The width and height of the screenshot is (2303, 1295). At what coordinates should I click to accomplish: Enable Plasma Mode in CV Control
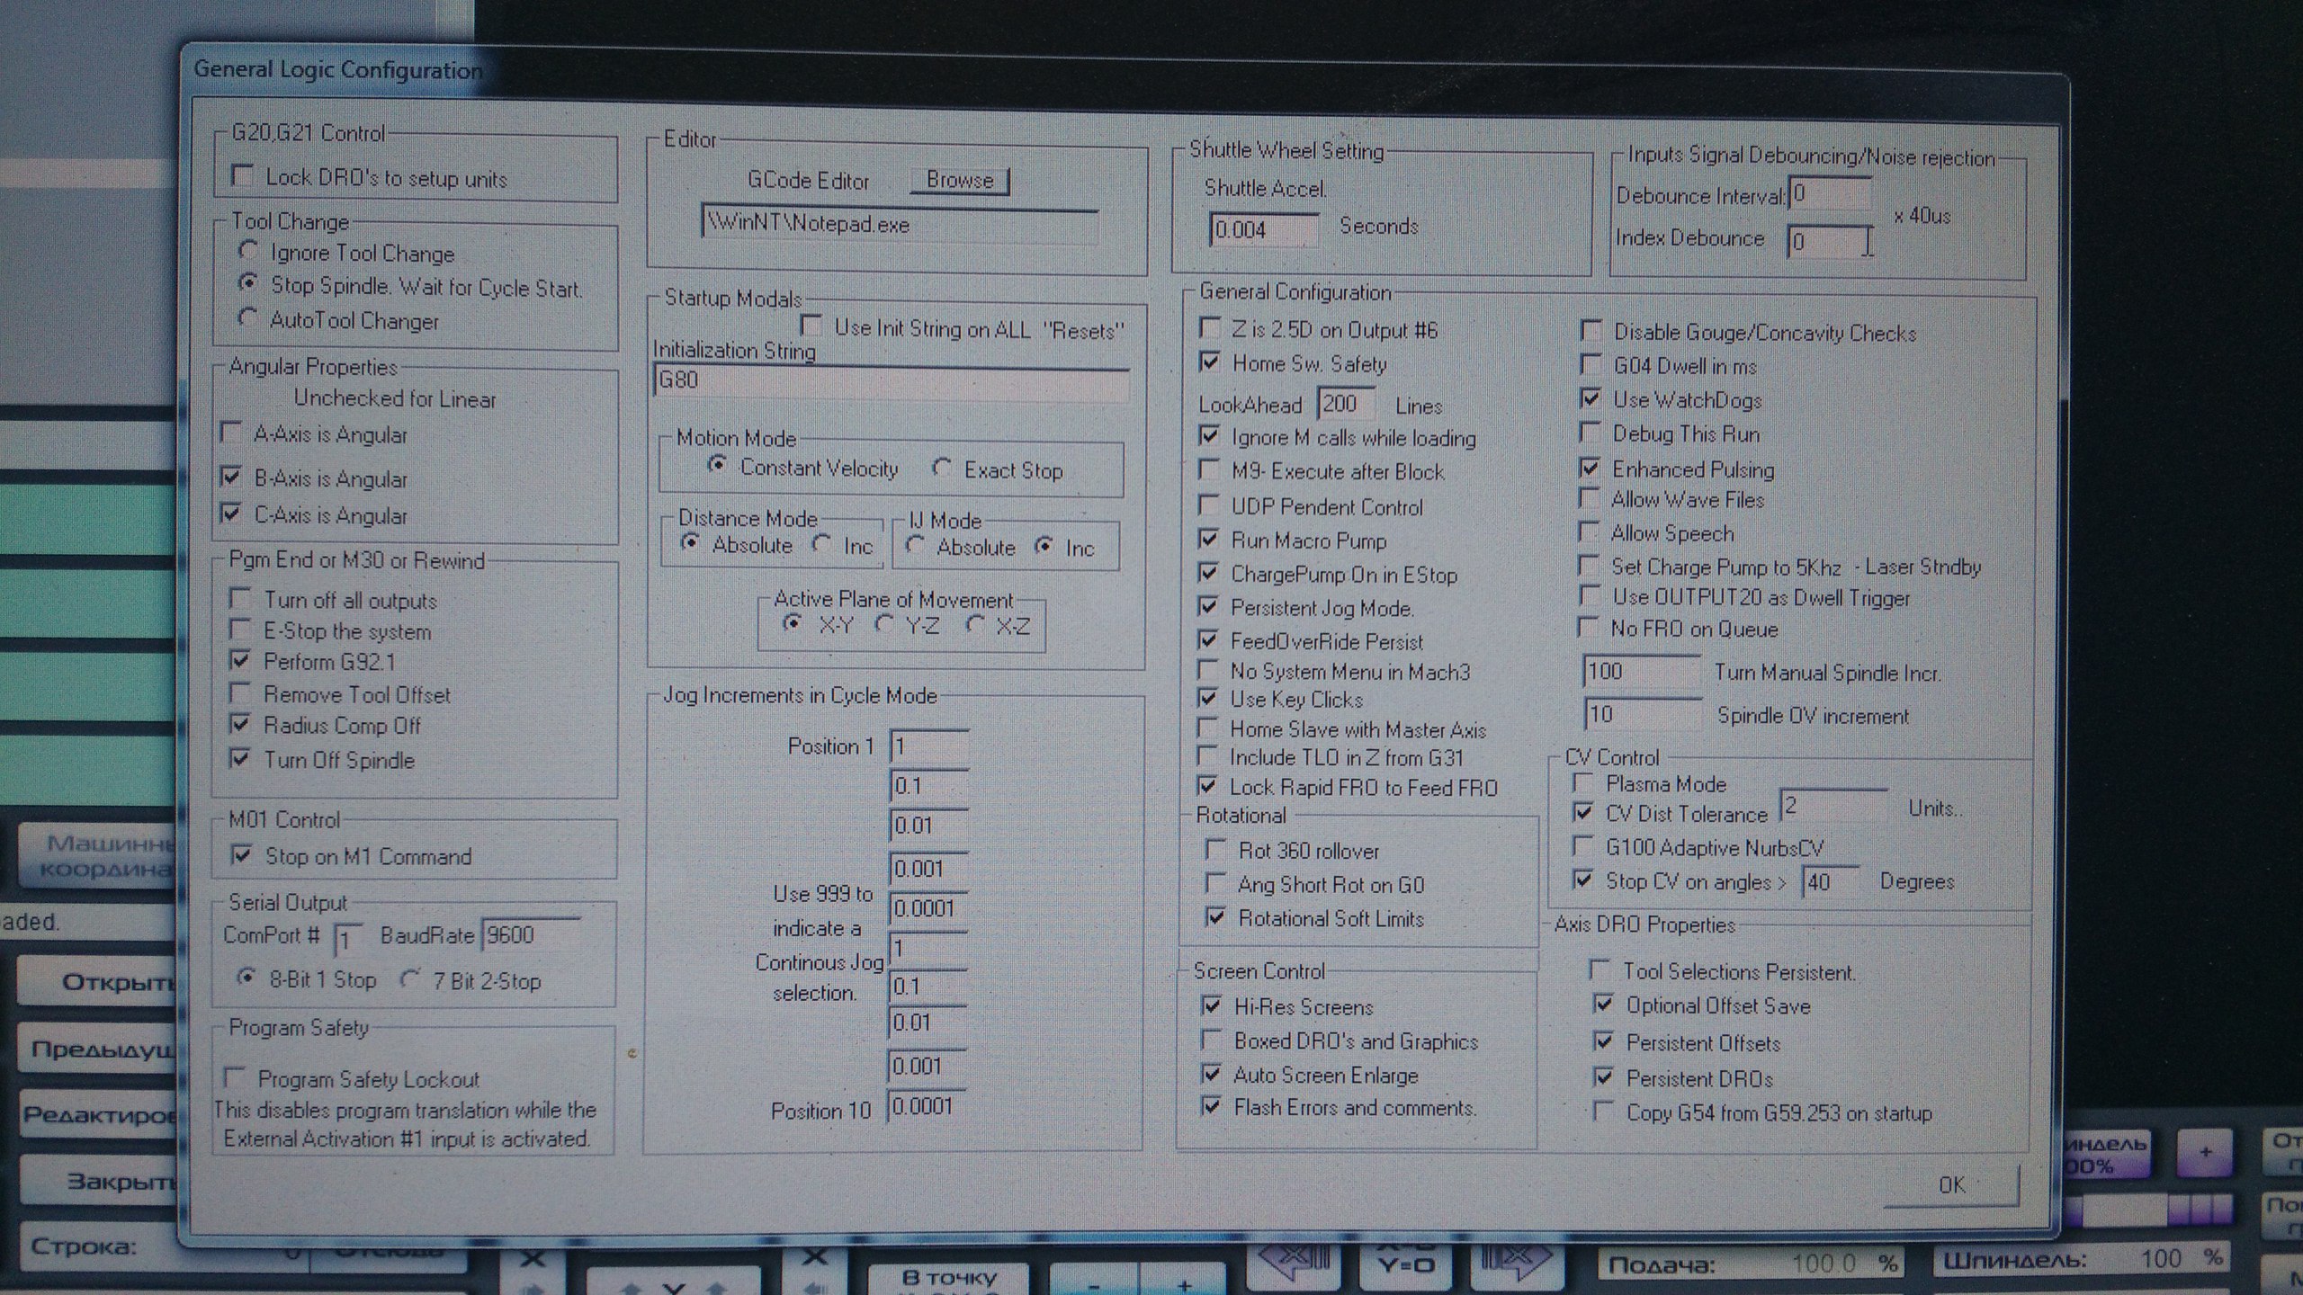coord(1582,782)
